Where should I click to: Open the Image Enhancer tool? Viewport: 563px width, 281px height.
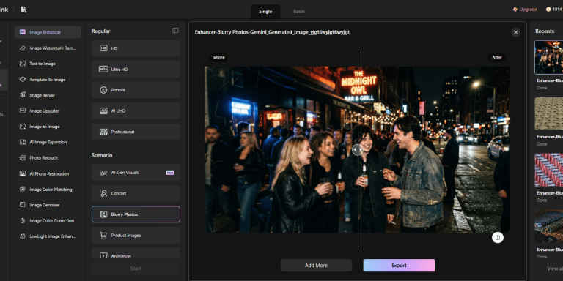(x=48, y=32)
